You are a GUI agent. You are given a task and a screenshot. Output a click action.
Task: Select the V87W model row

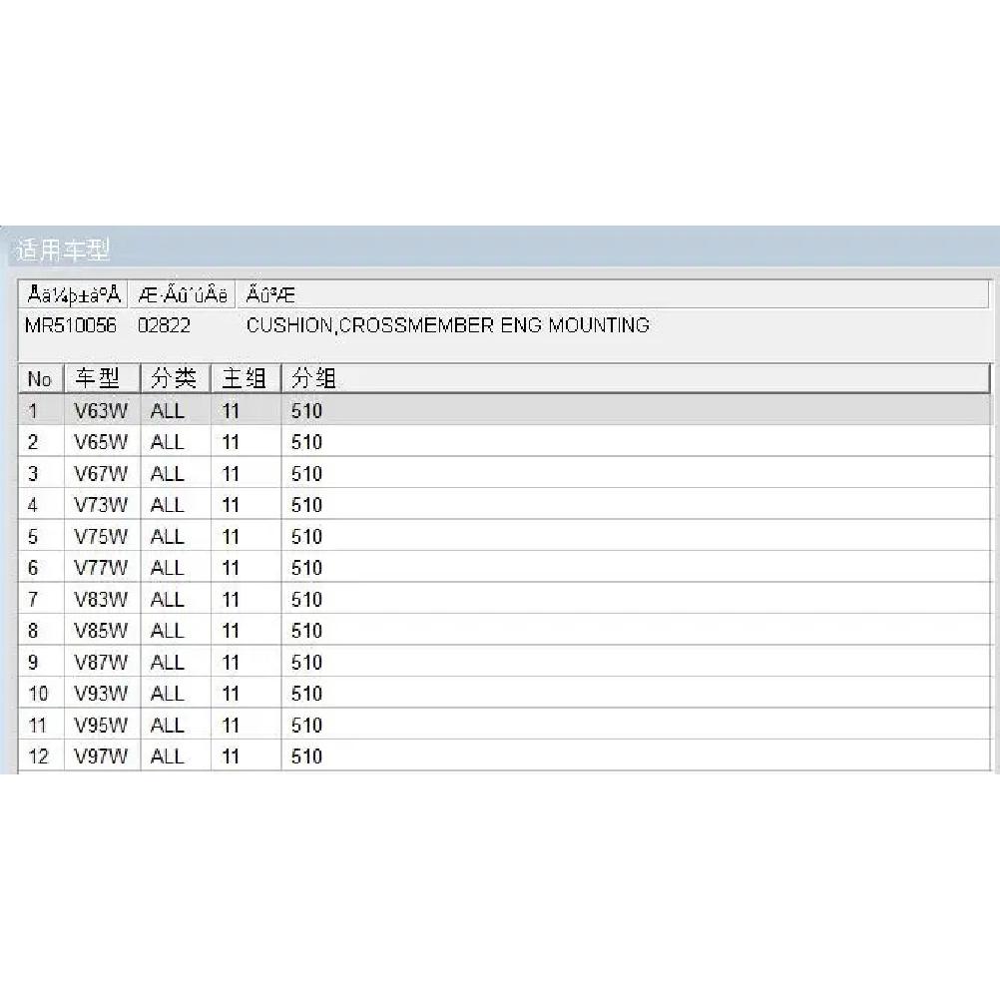pos(504,662)
